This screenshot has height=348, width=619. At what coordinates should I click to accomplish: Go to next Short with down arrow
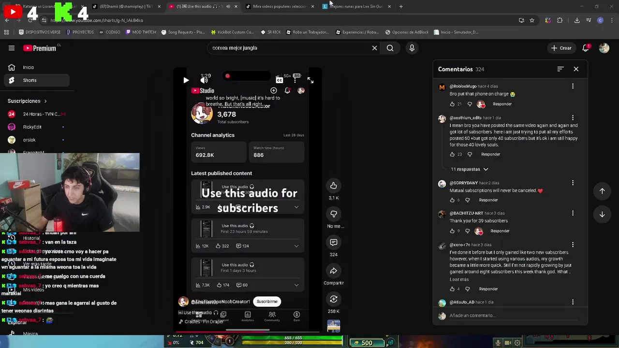602,214
